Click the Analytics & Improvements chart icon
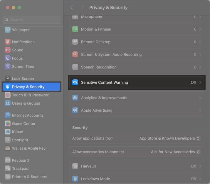Image resolution: width=210 pixels, height=184 pixels. 75,98
